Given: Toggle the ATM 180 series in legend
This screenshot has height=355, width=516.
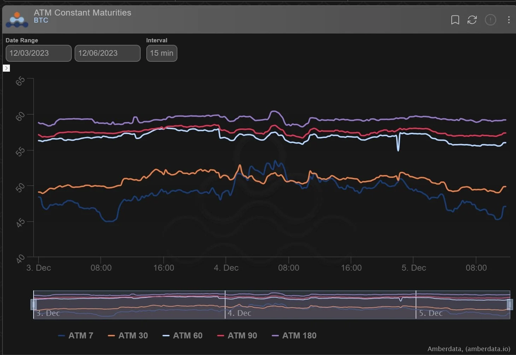Looking at the screenshot, I should [294, 336].
